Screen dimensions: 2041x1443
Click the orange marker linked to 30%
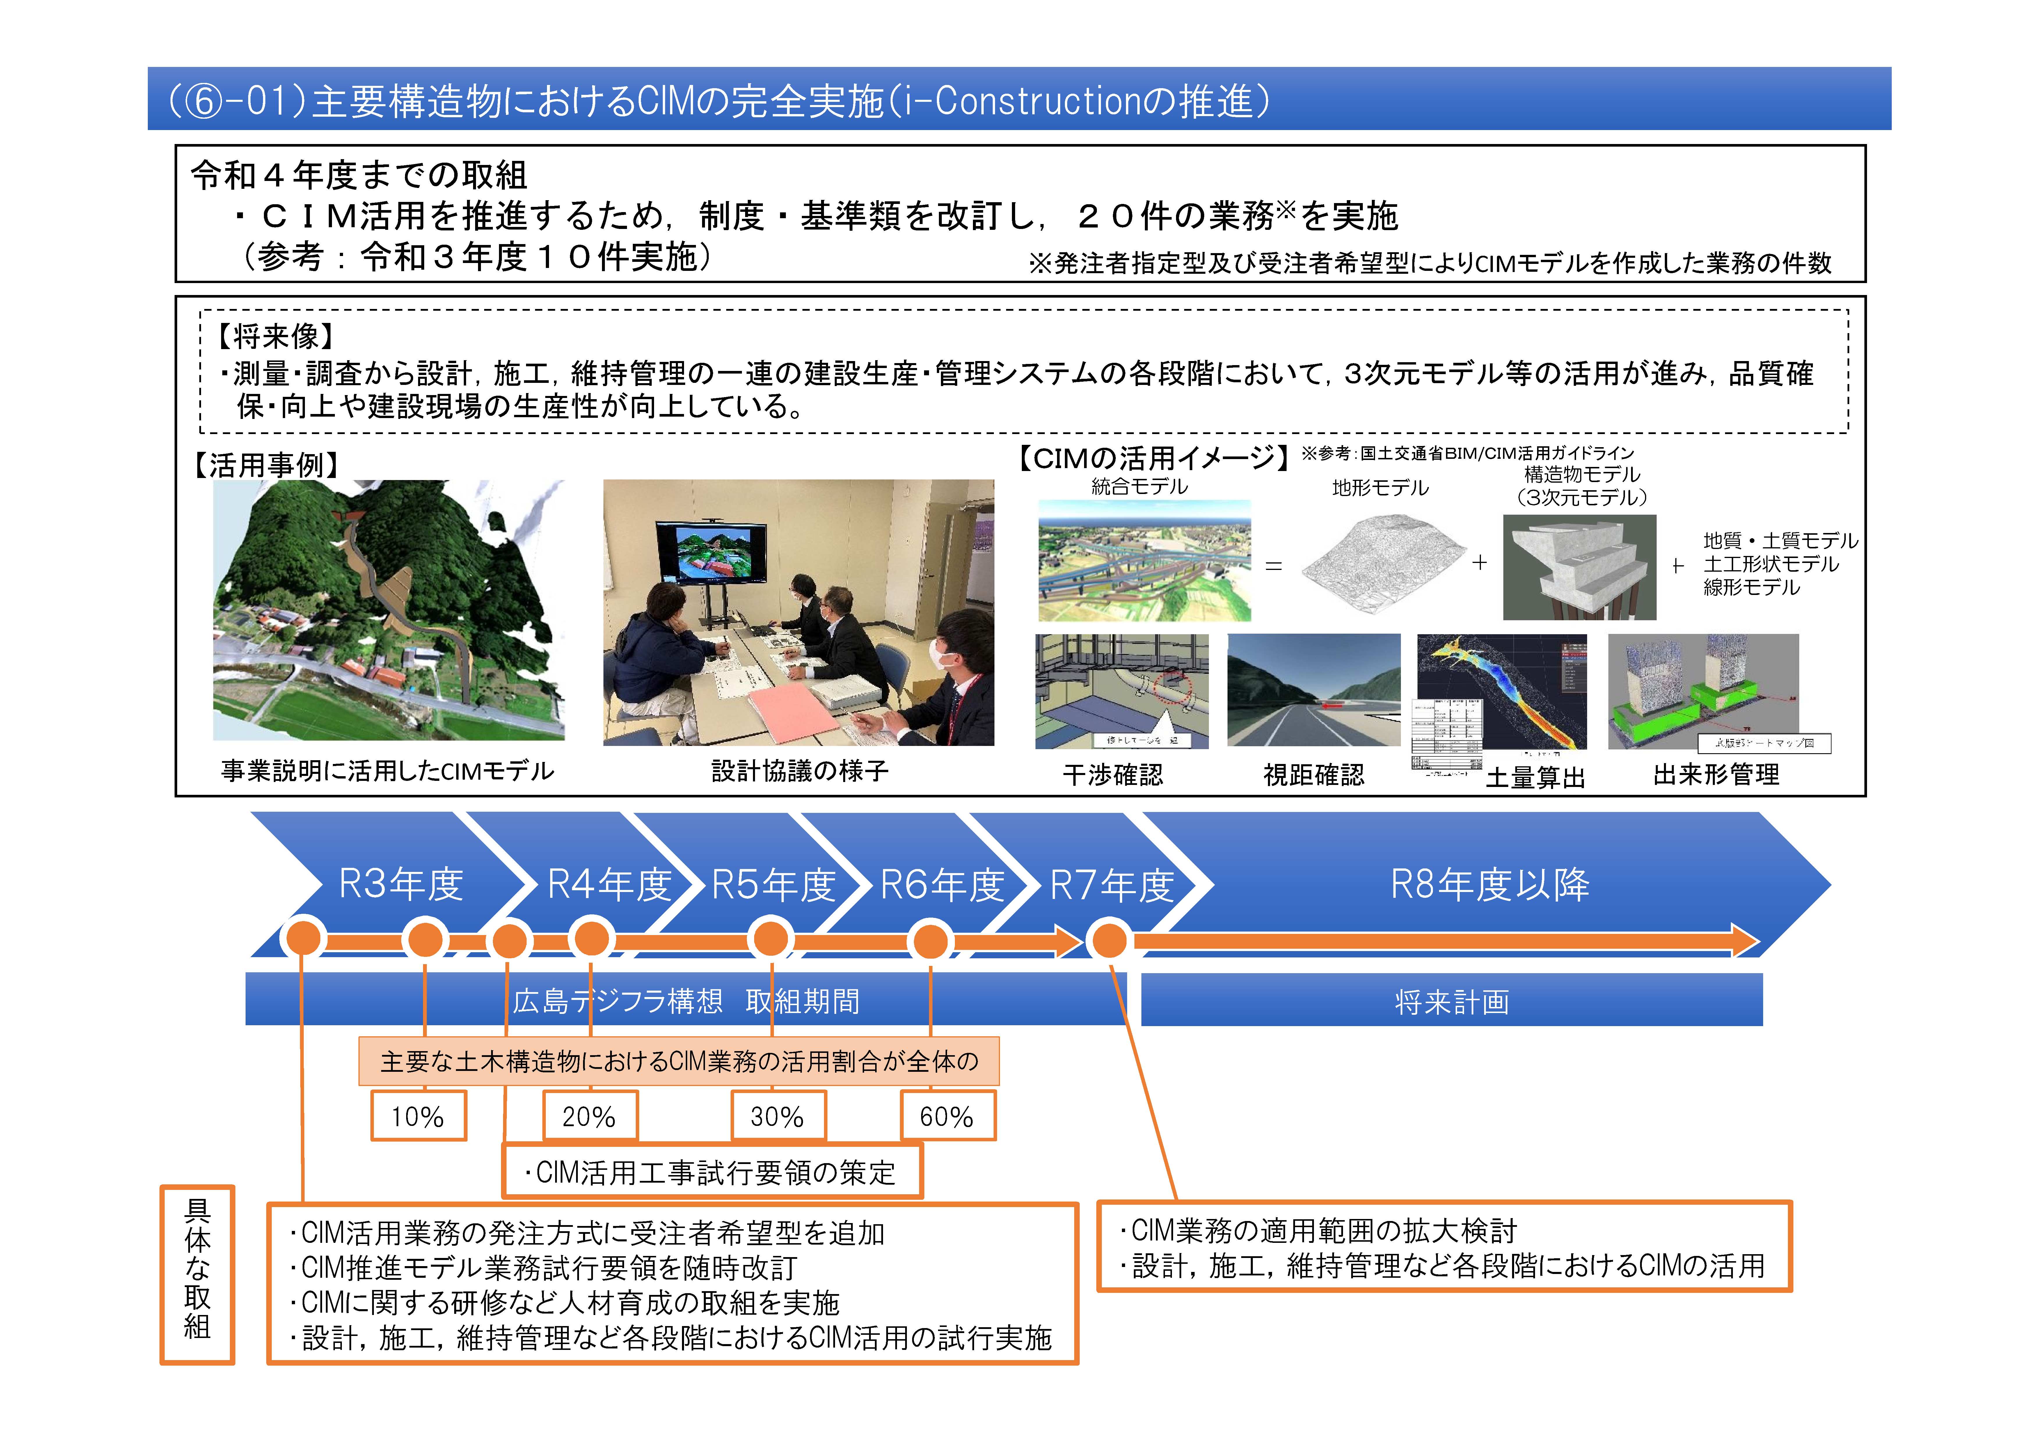771,939
